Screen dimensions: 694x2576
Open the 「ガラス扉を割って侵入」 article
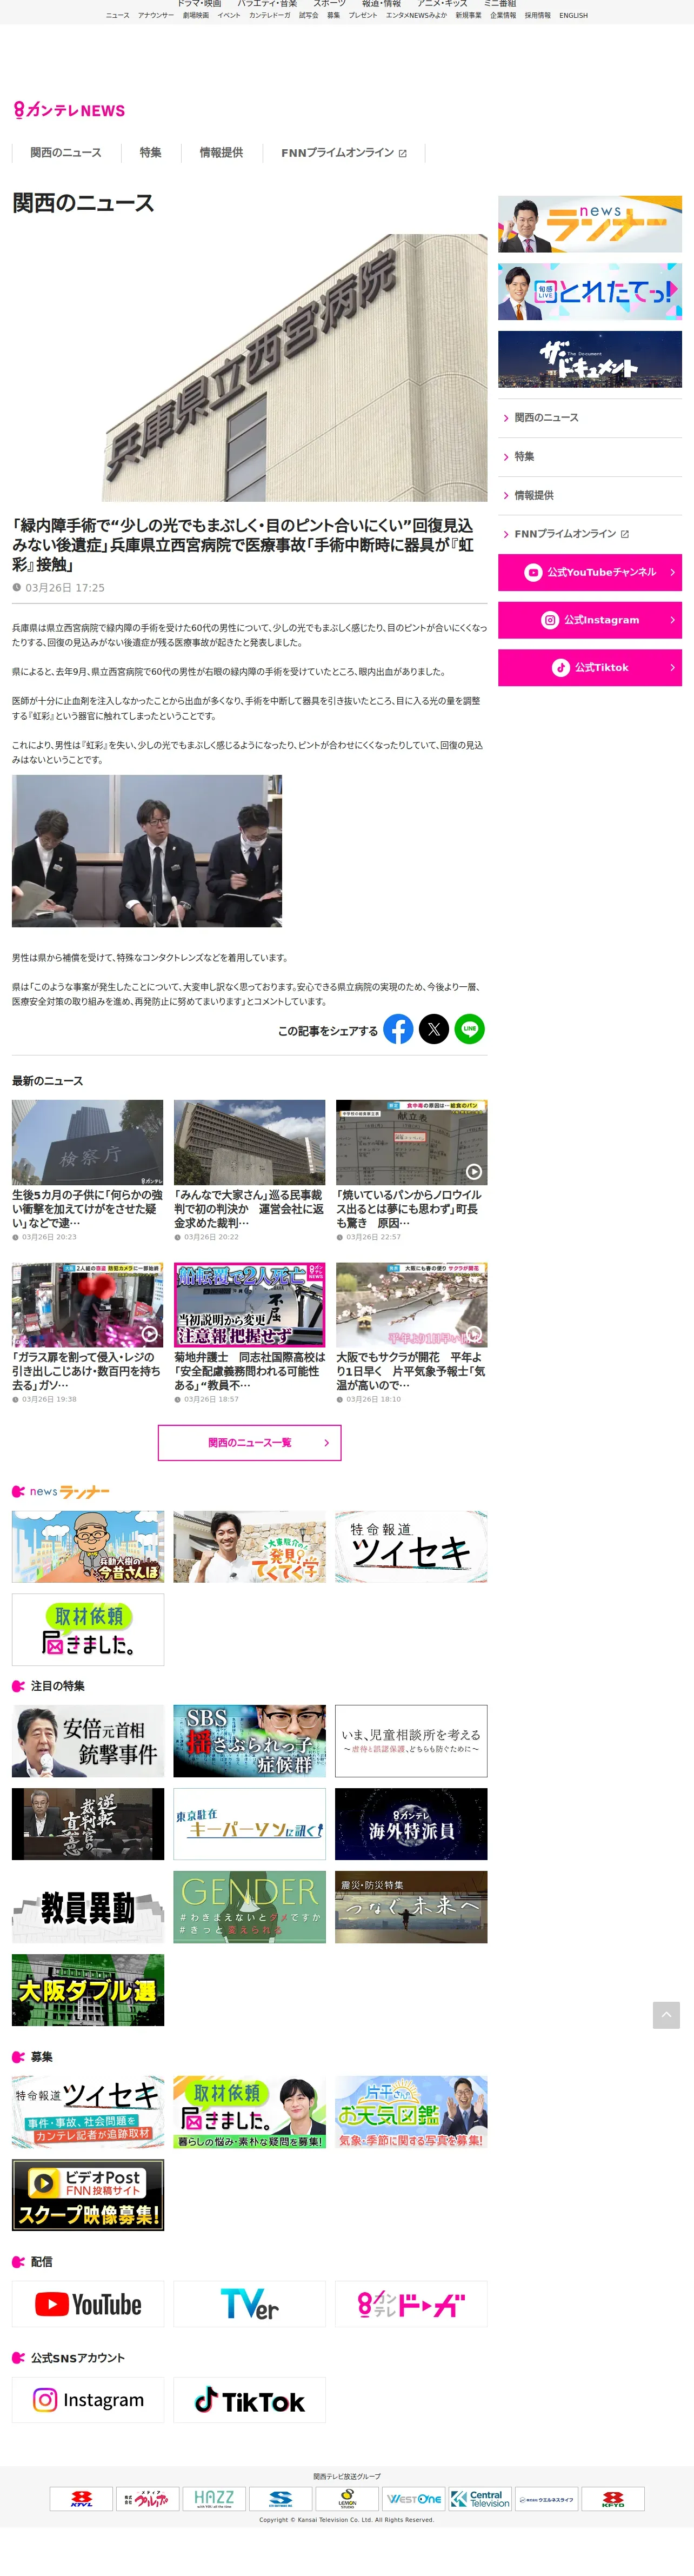(x=88, y=1333)
